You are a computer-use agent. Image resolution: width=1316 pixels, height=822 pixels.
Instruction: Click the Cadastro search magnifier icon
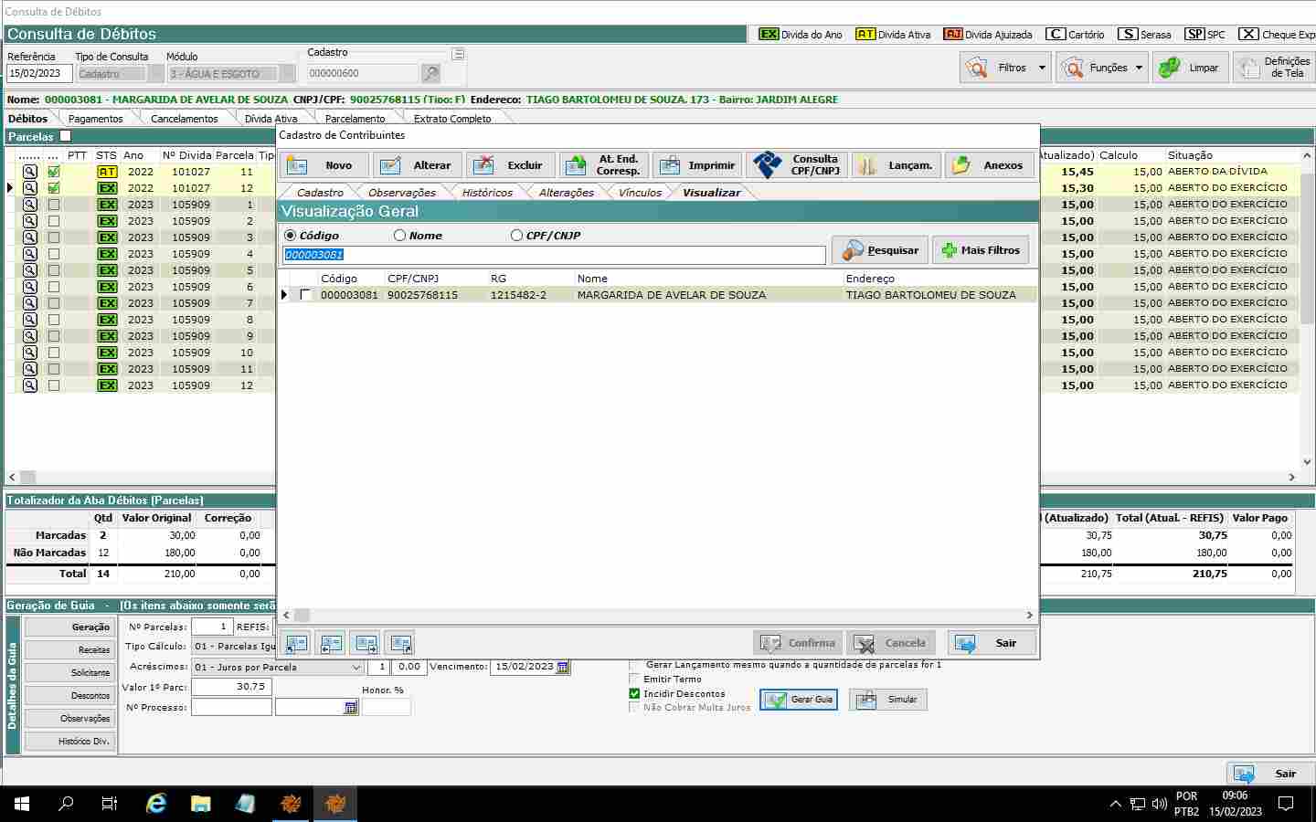tap(430, 73)
